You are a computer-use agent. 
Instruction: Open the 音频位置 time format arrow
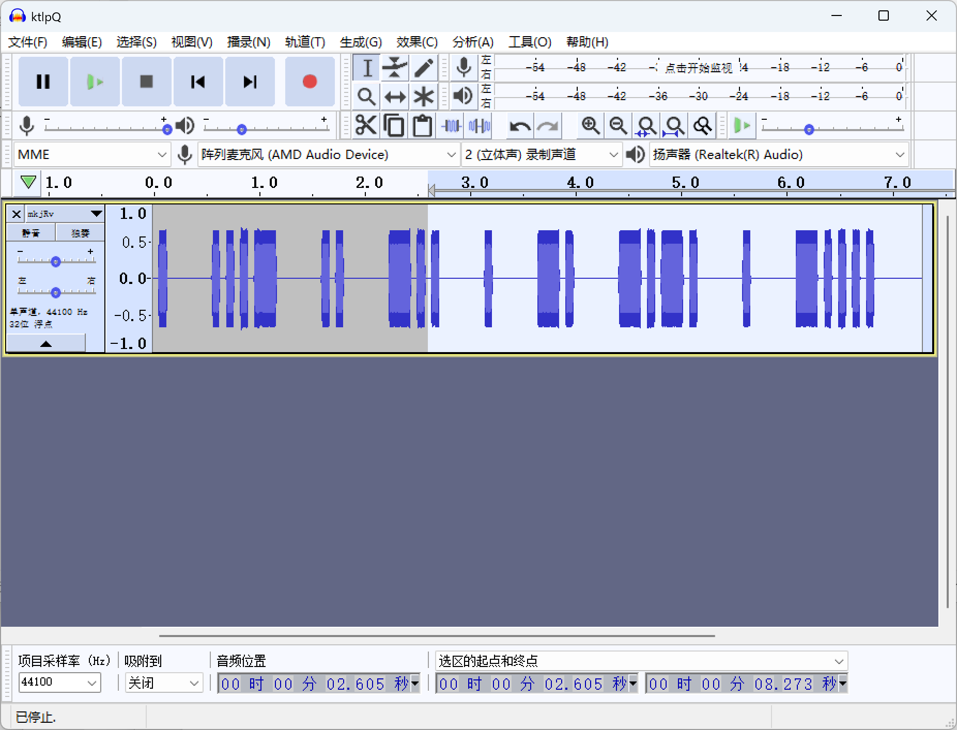(x=415, y=684)
